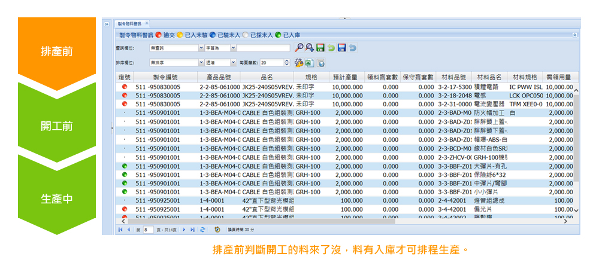
Task: Click the 每頁筆數 spinner arrows
Action: tap(286, 63)
